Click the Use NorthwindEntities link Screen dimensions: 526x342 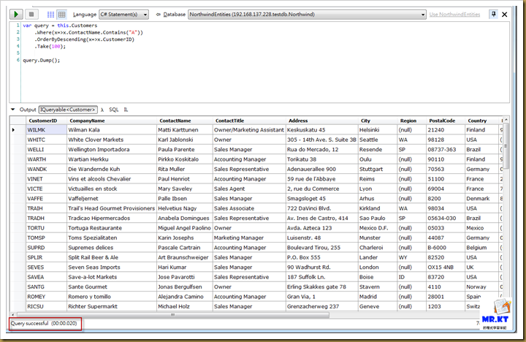[454, 14]
